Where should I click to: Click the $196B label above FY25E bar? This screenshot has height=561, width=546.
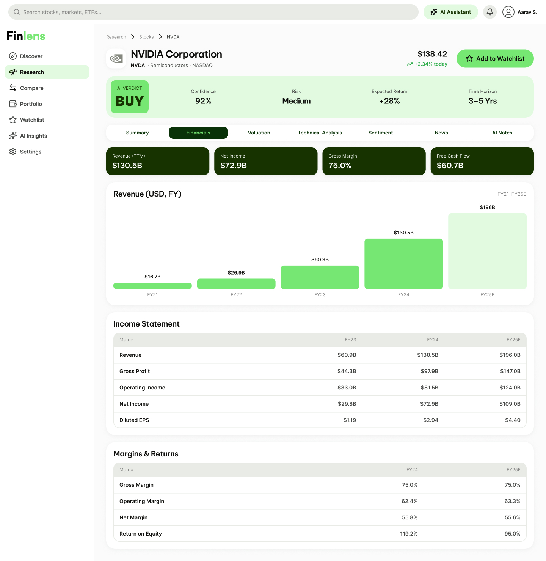(487, 207)
